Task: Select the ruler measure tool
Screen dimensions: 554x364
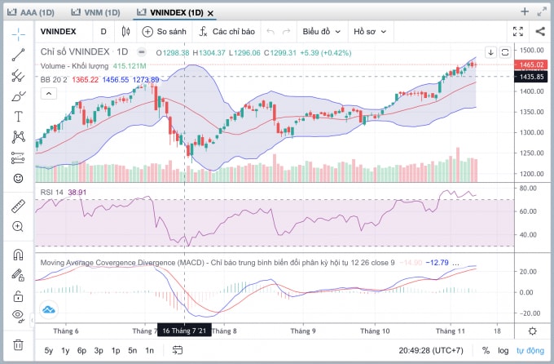Action: click(18, 206)
